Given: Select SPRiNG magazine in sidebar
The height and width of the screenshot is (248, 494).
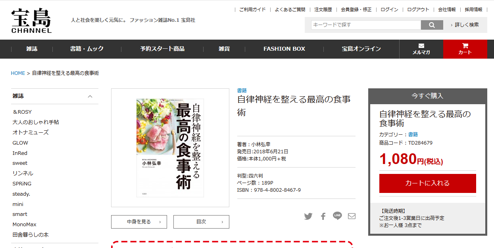Looking at the screenshot, I should click(x=22, y=184).
